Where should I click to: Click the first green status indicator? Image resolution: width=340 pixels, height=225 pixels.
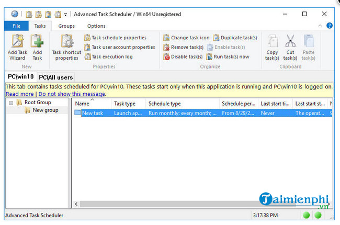tap(307, 215)
